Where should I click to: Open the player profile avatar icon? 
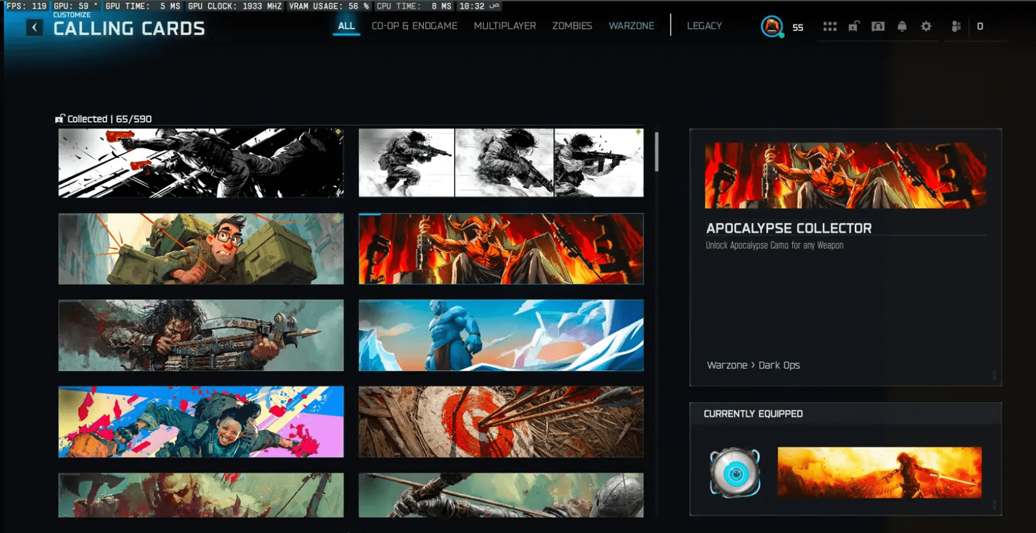(x=772, y=26)
